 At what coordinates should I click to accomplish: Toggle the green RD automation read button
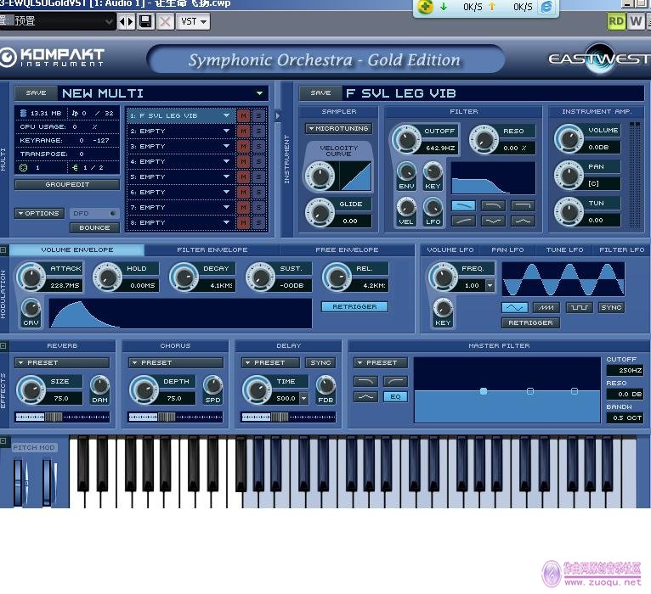(x=615, y=21)
